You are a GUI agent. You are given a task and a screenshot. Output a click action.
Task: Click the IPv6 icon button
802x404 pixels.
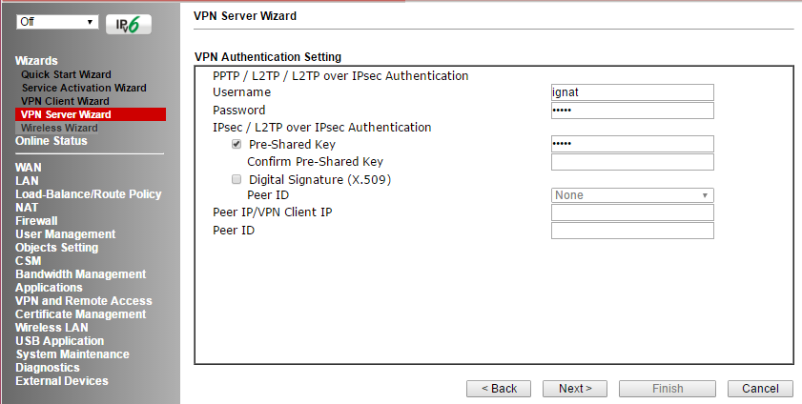[129, 25]
